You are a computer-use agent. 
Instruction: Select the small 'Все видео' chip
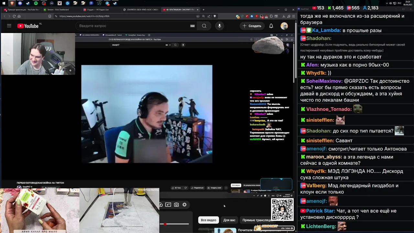pos(236,185)
